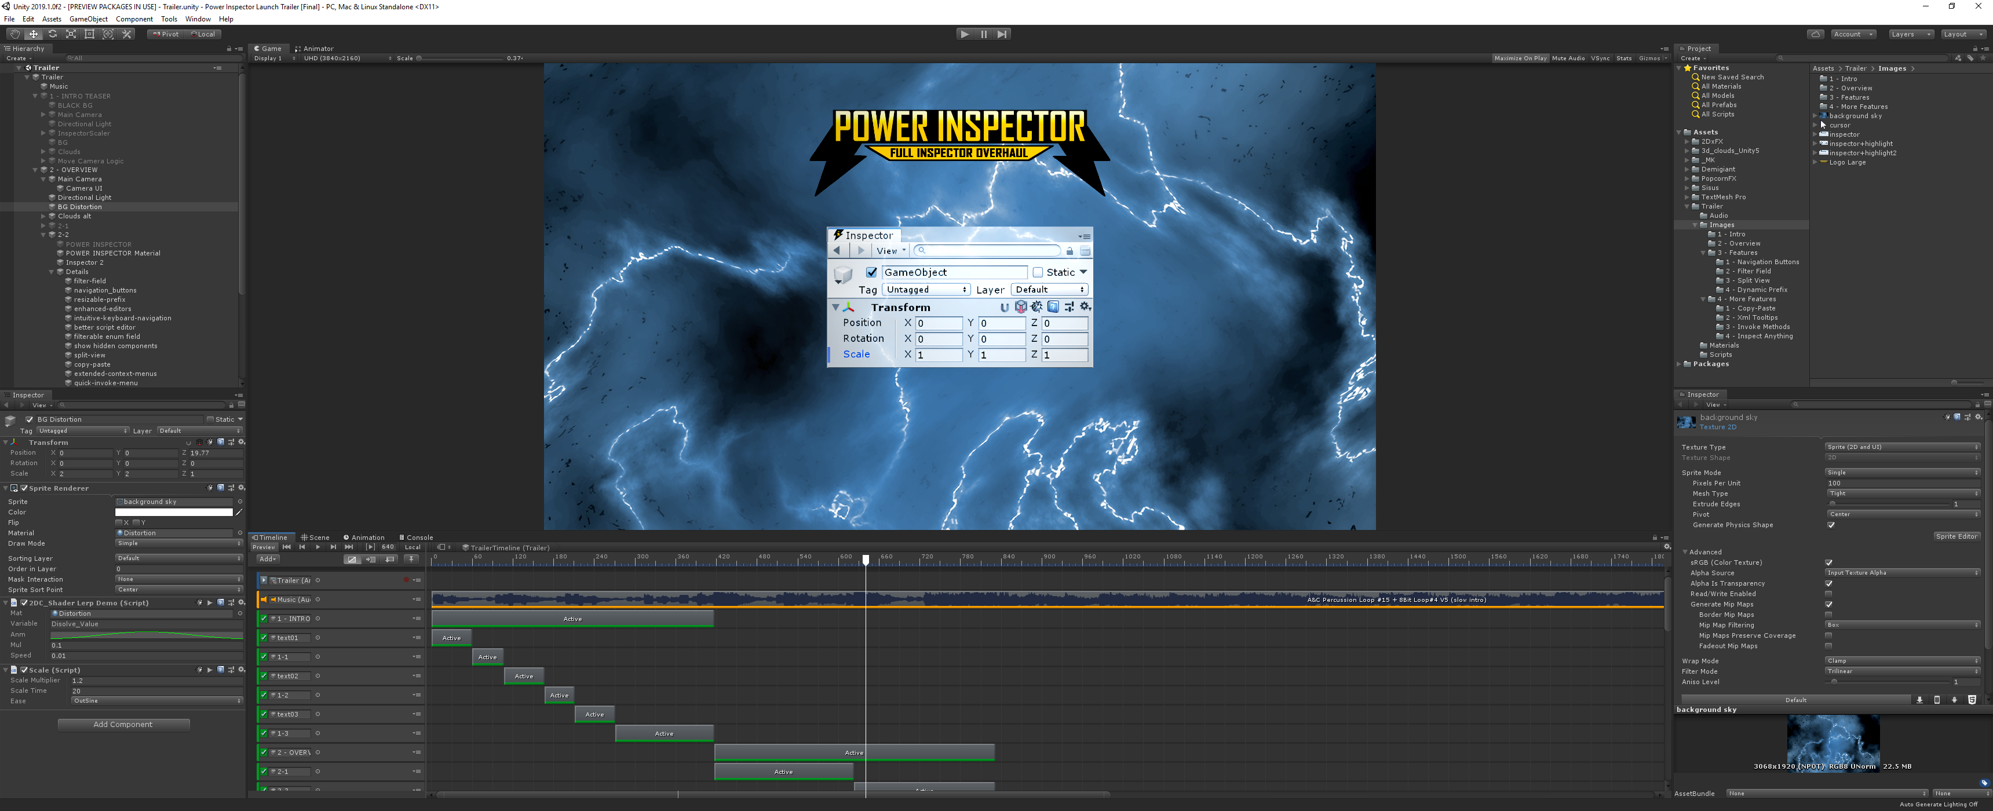Toggle Static checkbox for BG Distortion

[x=210, y=419]
